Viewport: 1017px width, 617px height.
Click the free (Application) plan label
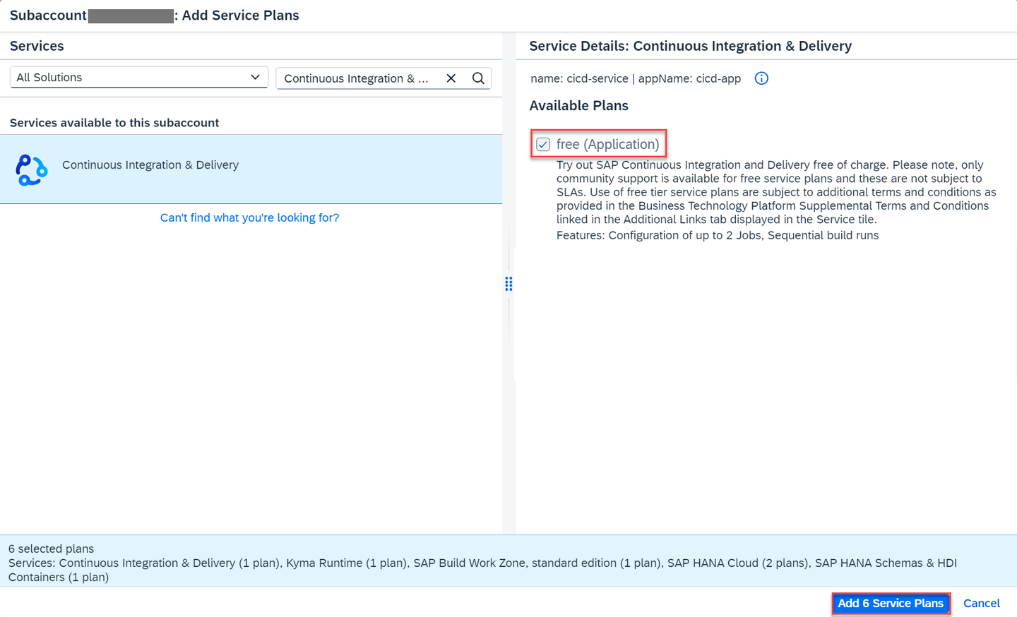[x=607, y=144]
